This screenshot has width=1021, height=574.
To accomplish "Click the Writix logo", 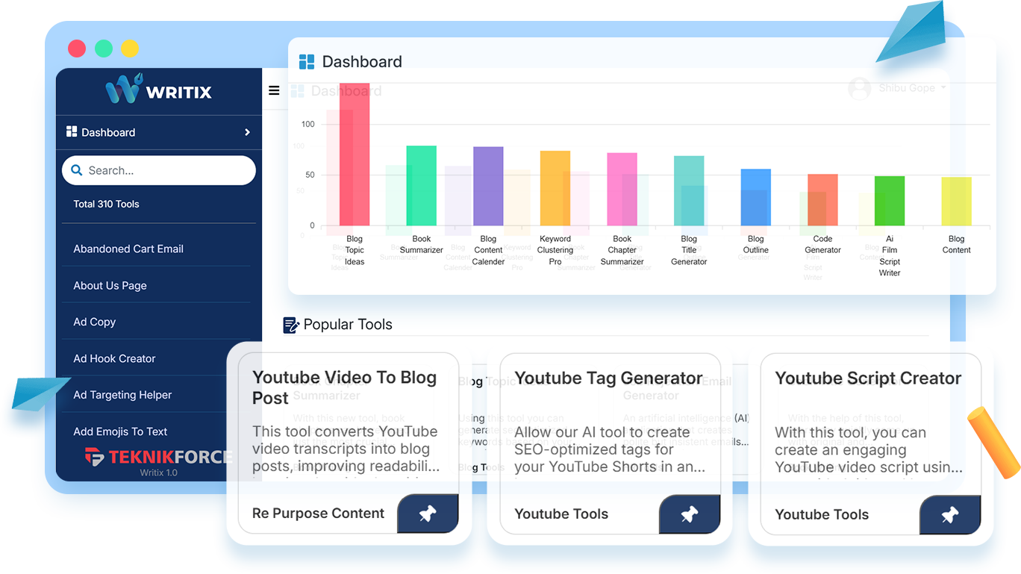I will click(x=158, y=90).
